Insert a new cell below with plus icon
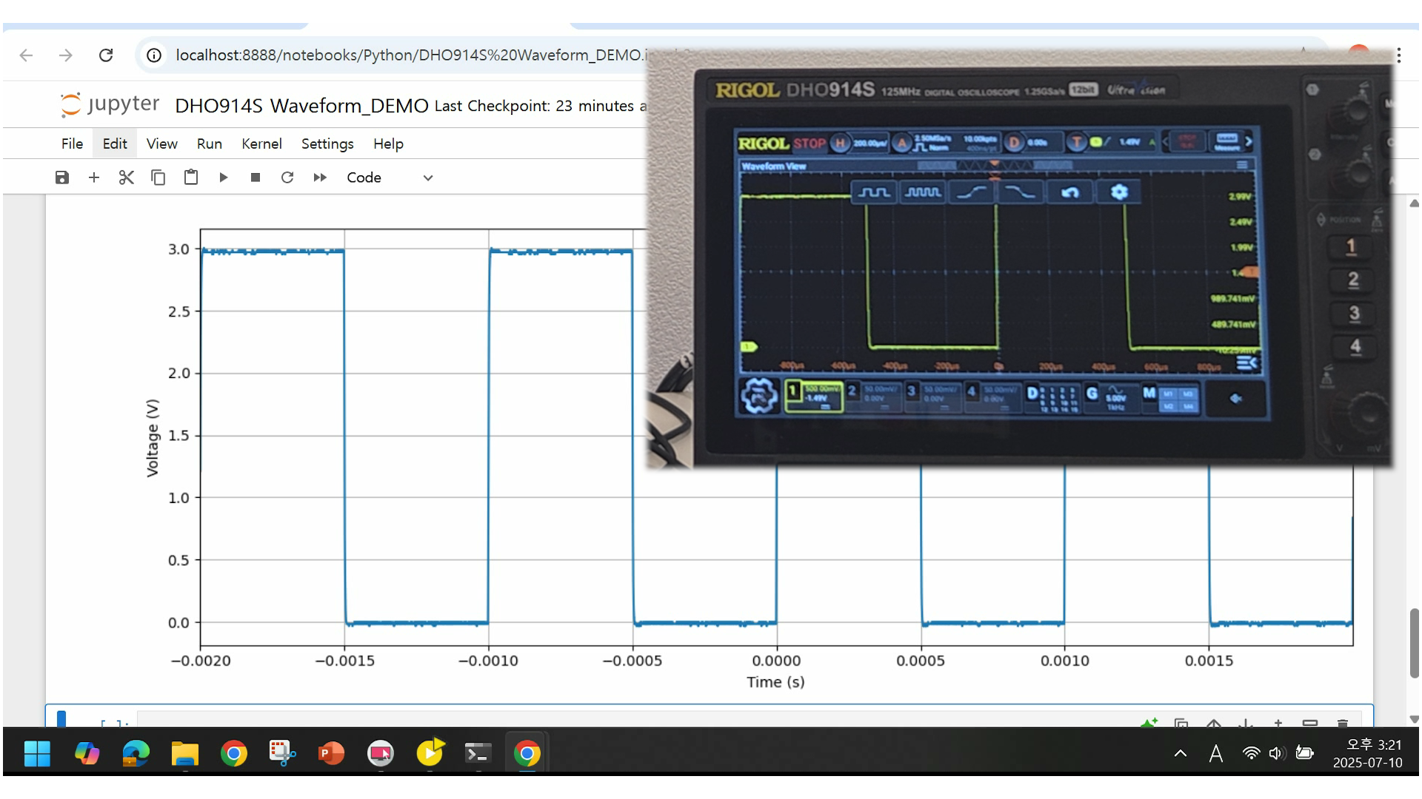1422x799 pixels. click(x=94, y=178)
